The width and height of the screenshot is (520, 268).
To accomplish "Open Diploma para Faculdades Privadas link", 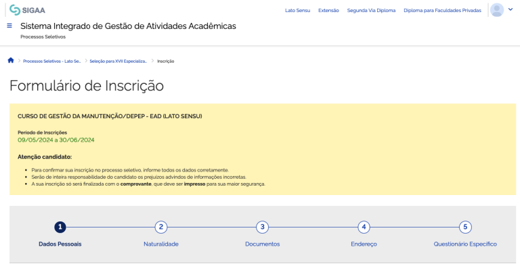I will [442, 11].
